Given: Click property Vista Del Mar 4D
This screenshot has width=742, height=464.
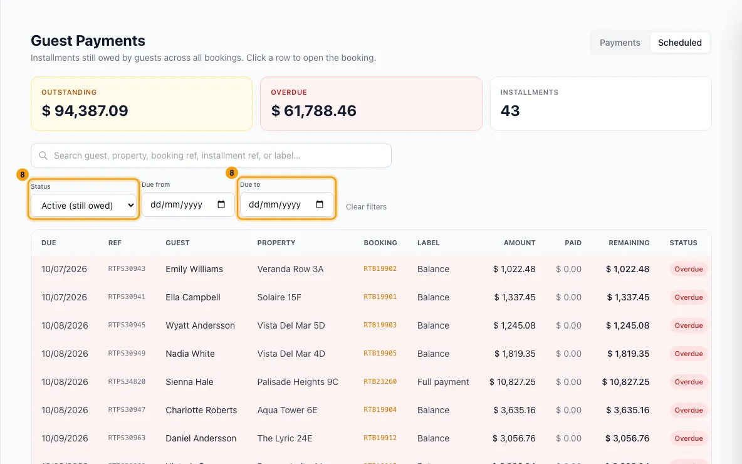Looking at the screenshot, I should click(291, 354).
